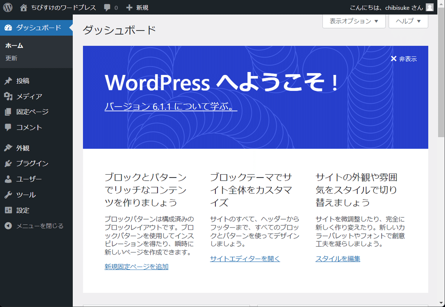The height and width of the screenshot is (307, 445).
Task: Open 設定 menu label
Action: coord(23,210)
